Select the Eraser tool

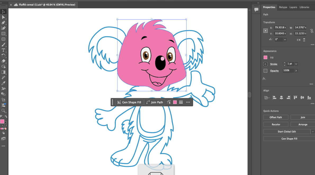[x=3, y=61]
